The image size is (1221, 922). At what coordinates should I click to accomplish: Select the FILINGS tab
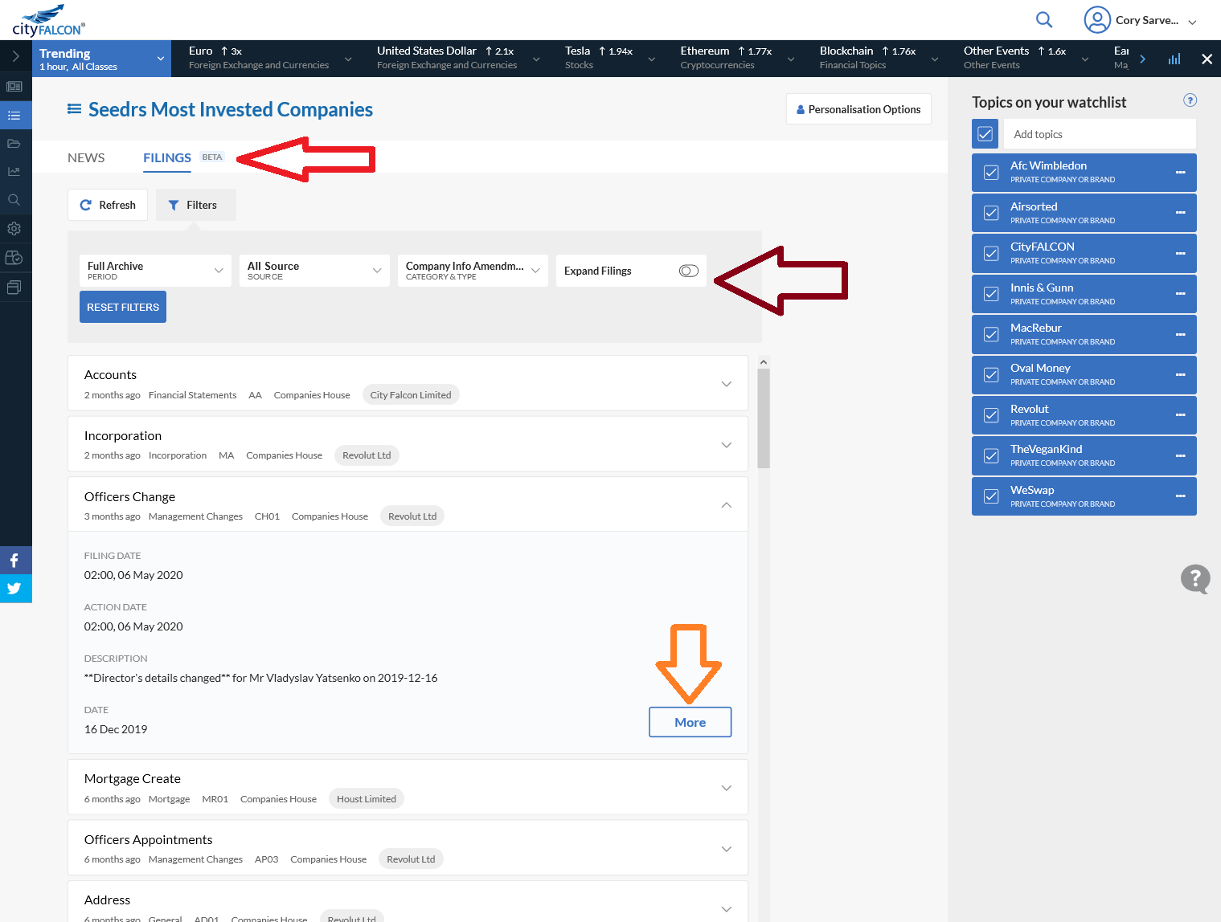[x=167, y=157]
